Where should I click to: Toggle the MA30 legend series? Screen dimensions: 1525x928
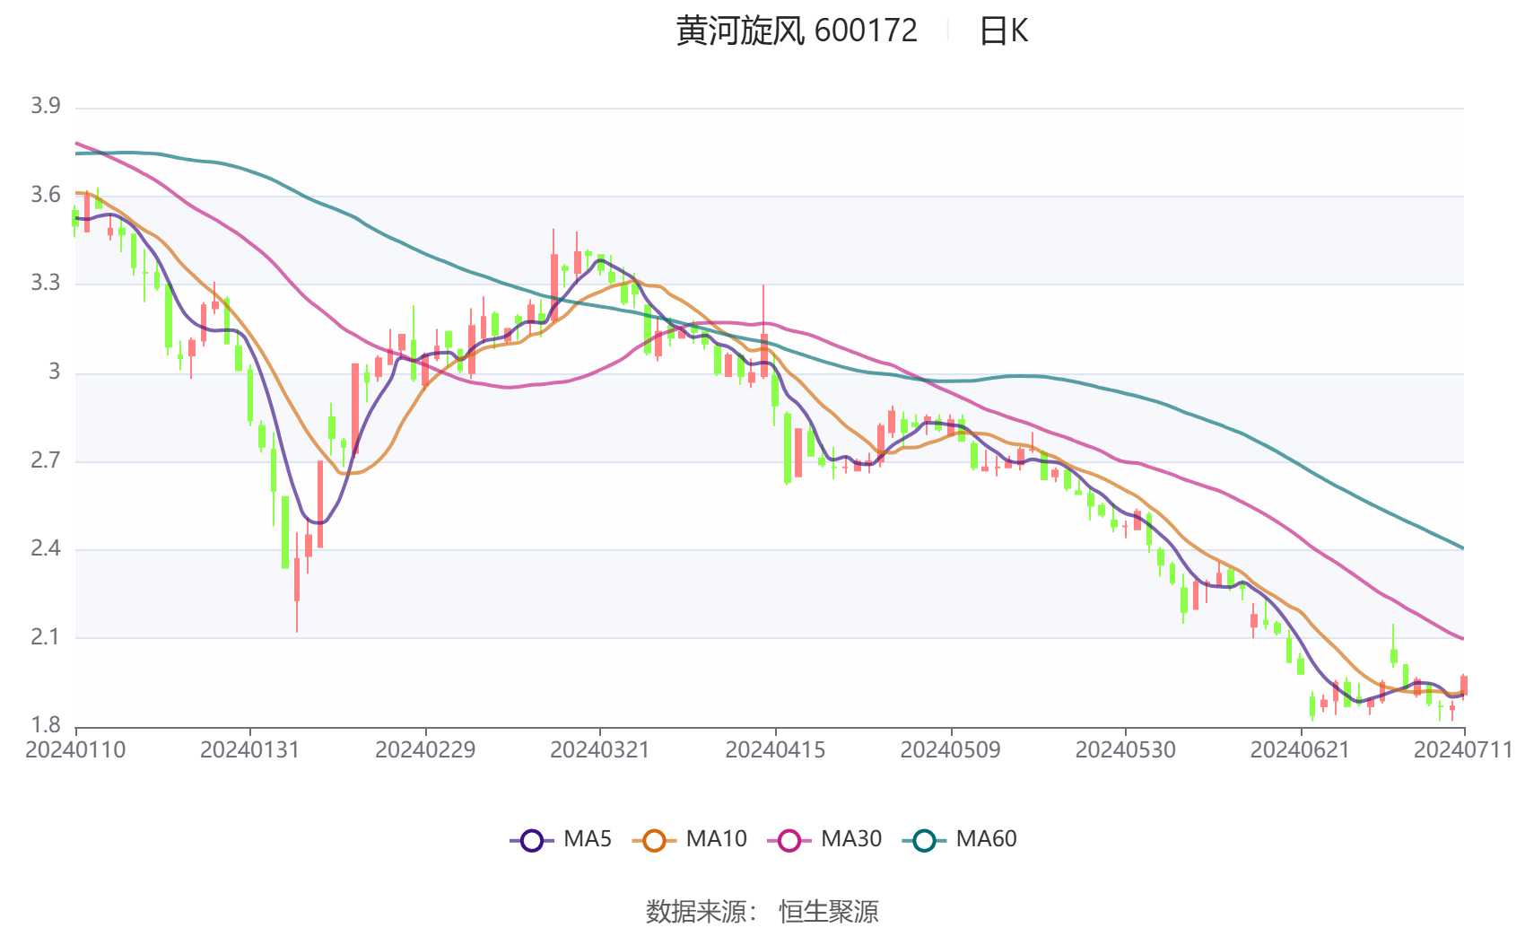point(824,839)
